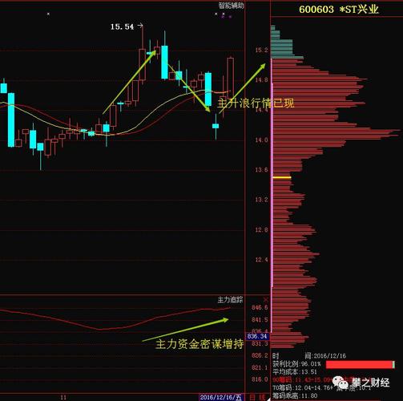Click the red 获利比例 progress bar
The height and width of the screenshot is (401, 403).
(360, 364)
